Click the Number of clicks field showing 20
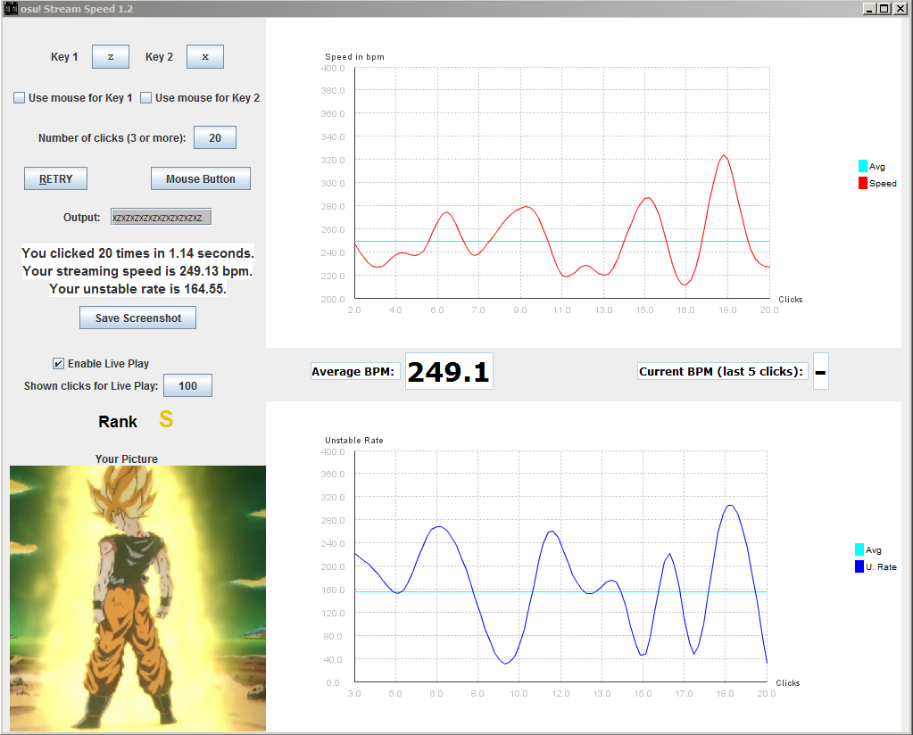The height and width of the screenshot is (735, 913). (x=215, y=138)
